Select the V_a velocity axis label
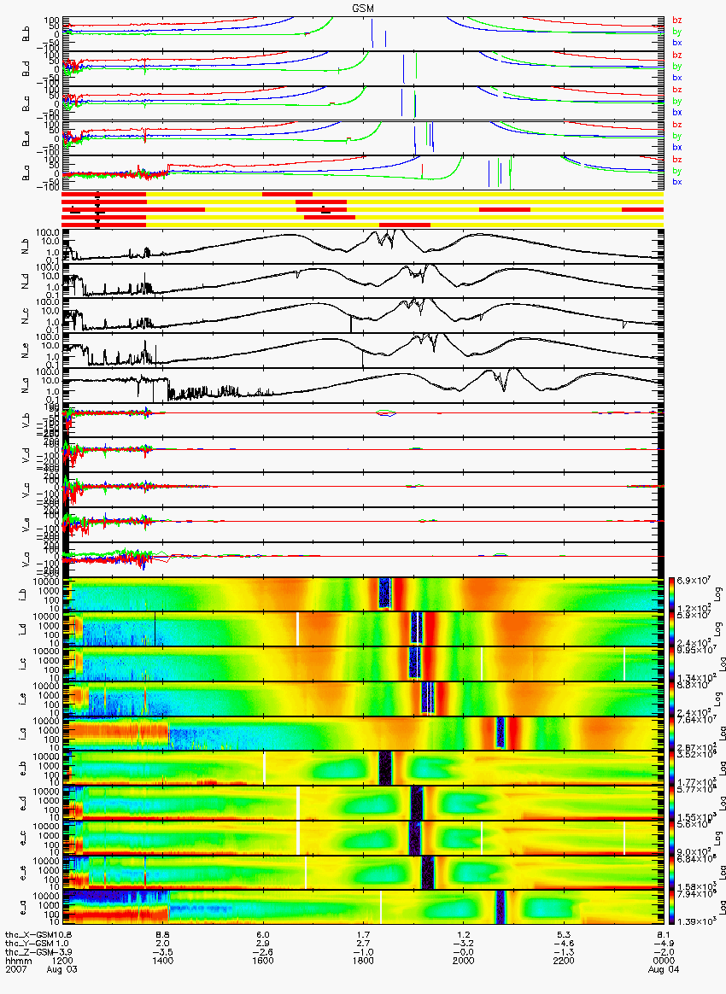The width and height of the screenshot is (726, 994). (x=26, y=559)
